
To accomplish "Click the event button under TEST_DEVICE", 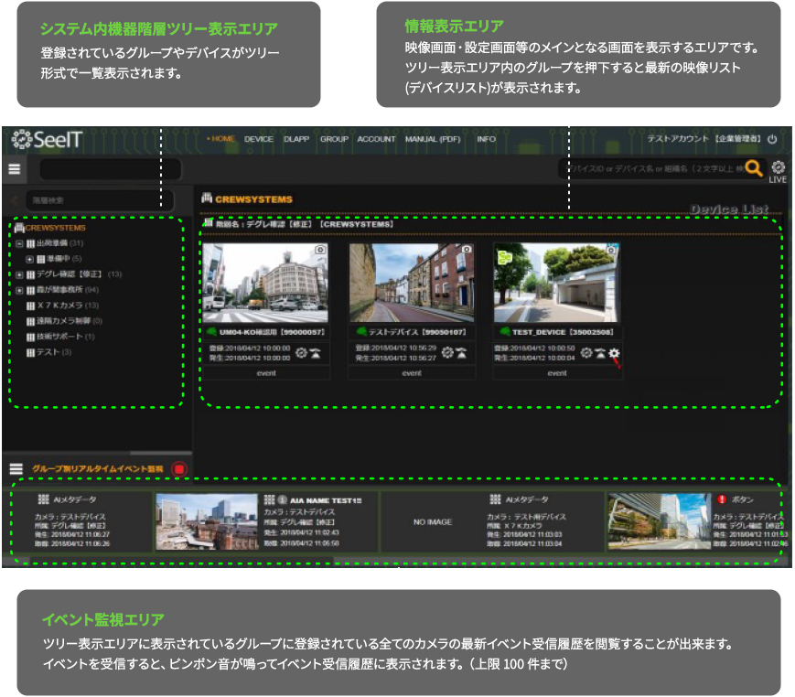I will pos(557,373).
